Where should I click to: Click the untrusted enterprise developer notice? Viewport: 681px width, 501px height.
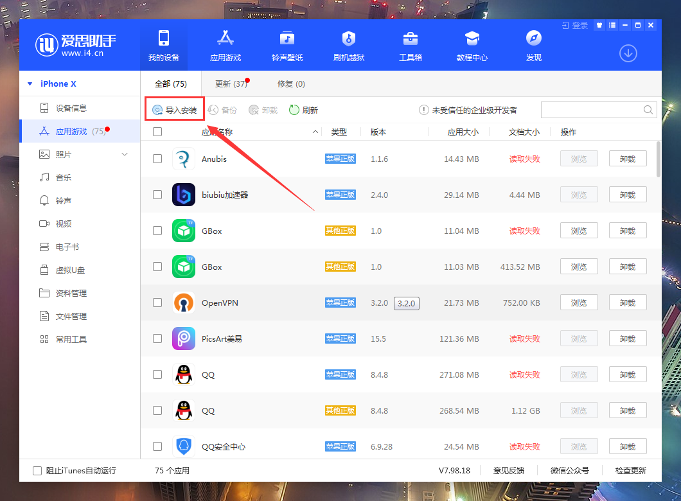tap(468, 110)
